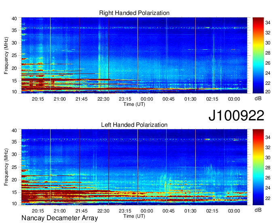Click the 25 MHz tick on right-handed plot
275x223 pixels.
click(14, 55)
